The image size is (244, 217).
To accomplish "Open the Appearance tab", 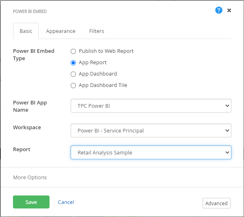I will 60,31.
